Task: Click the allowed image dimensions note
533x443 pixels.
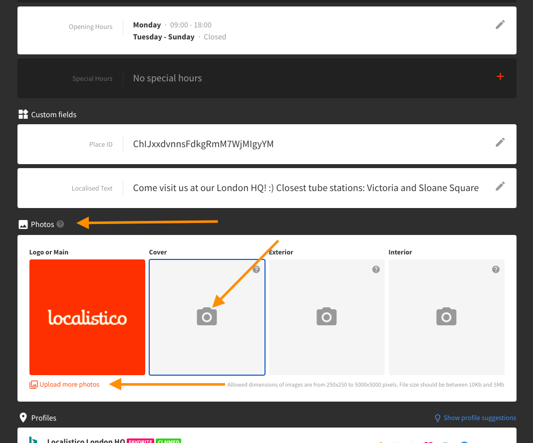Action: tap(365, 385)
